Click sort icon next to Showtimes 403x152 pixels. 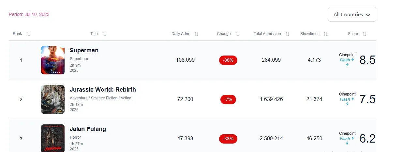tap(326, 34)
